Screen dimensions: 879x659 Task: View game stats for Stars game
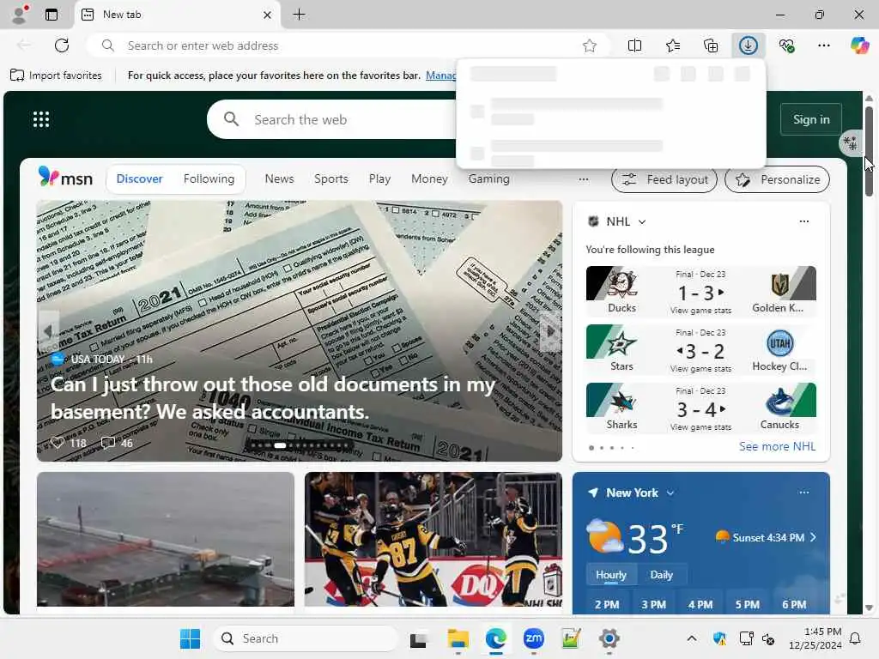coord(700,369)
